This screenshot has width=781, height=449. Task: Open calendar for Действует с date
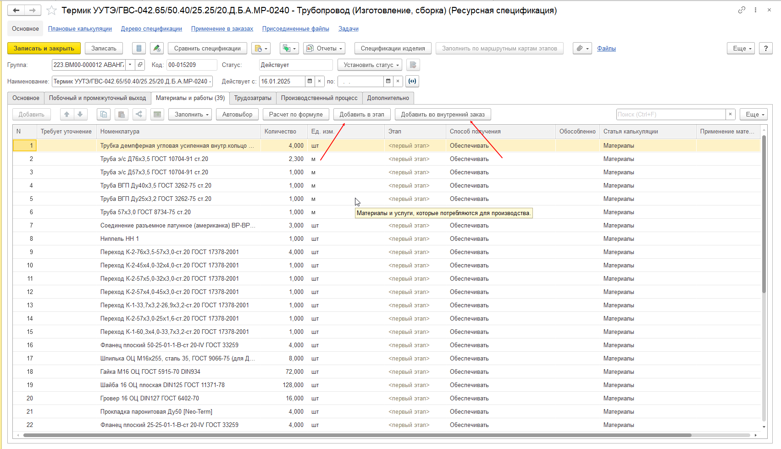point(310,81)
